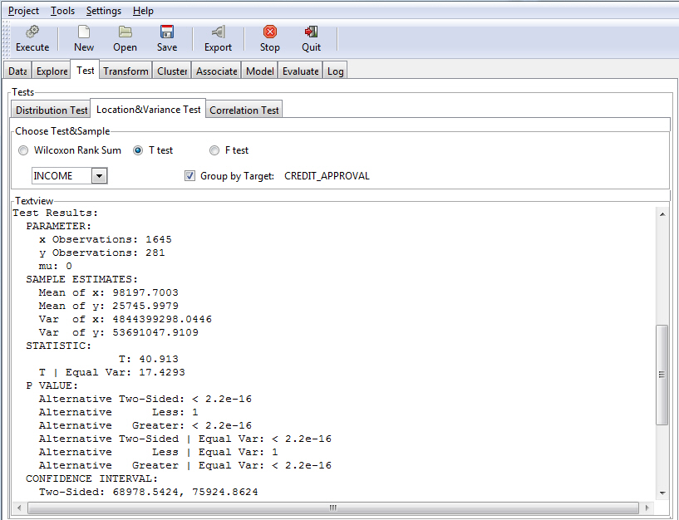Click the 'mu: 0' parameter line
The width and height of the screenshot is (679, 520).
56,266
